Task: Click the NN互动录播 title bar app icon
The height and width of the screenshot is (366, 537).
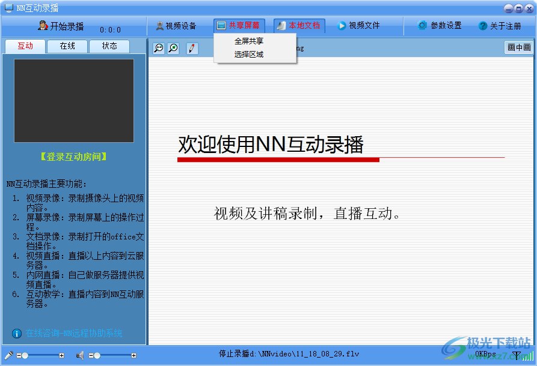Action: 9,8
